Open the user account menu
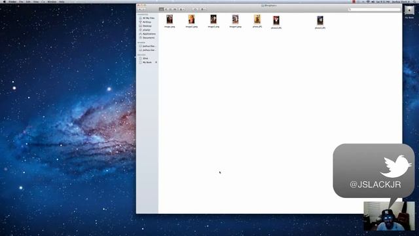The image size is (419, 236). [x=401, y=1]
